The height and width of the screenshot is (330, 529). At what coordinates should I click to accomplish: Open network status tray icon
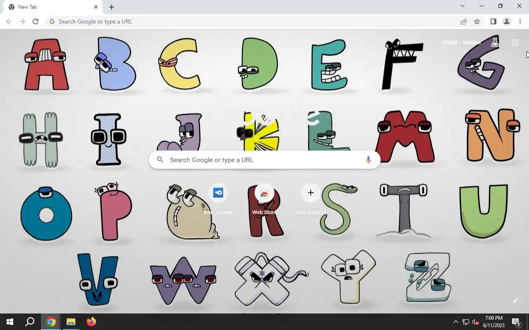tap(466, 322)
